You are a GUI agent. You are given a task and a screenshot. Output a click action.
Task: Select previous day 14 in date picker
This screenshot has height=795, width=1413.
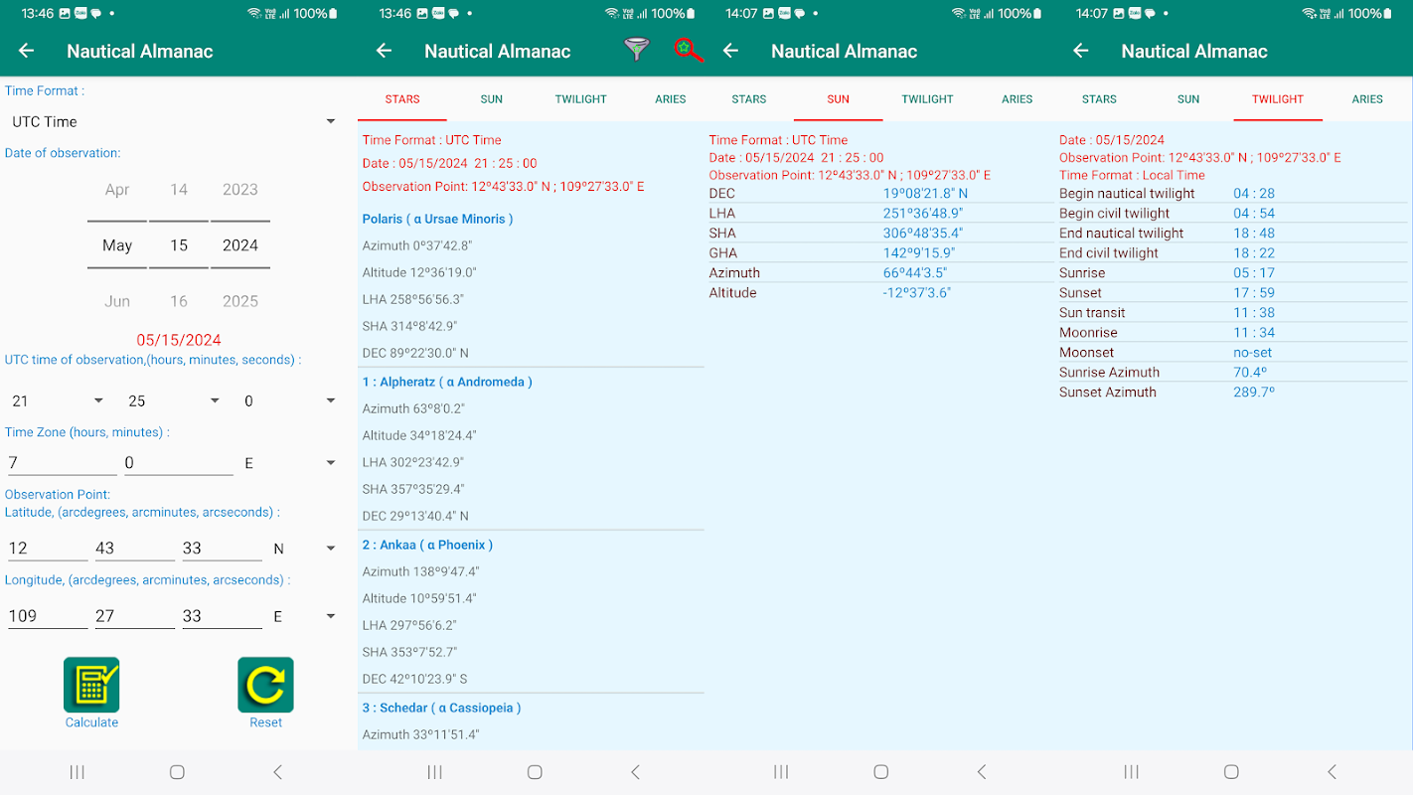point(179,190)
